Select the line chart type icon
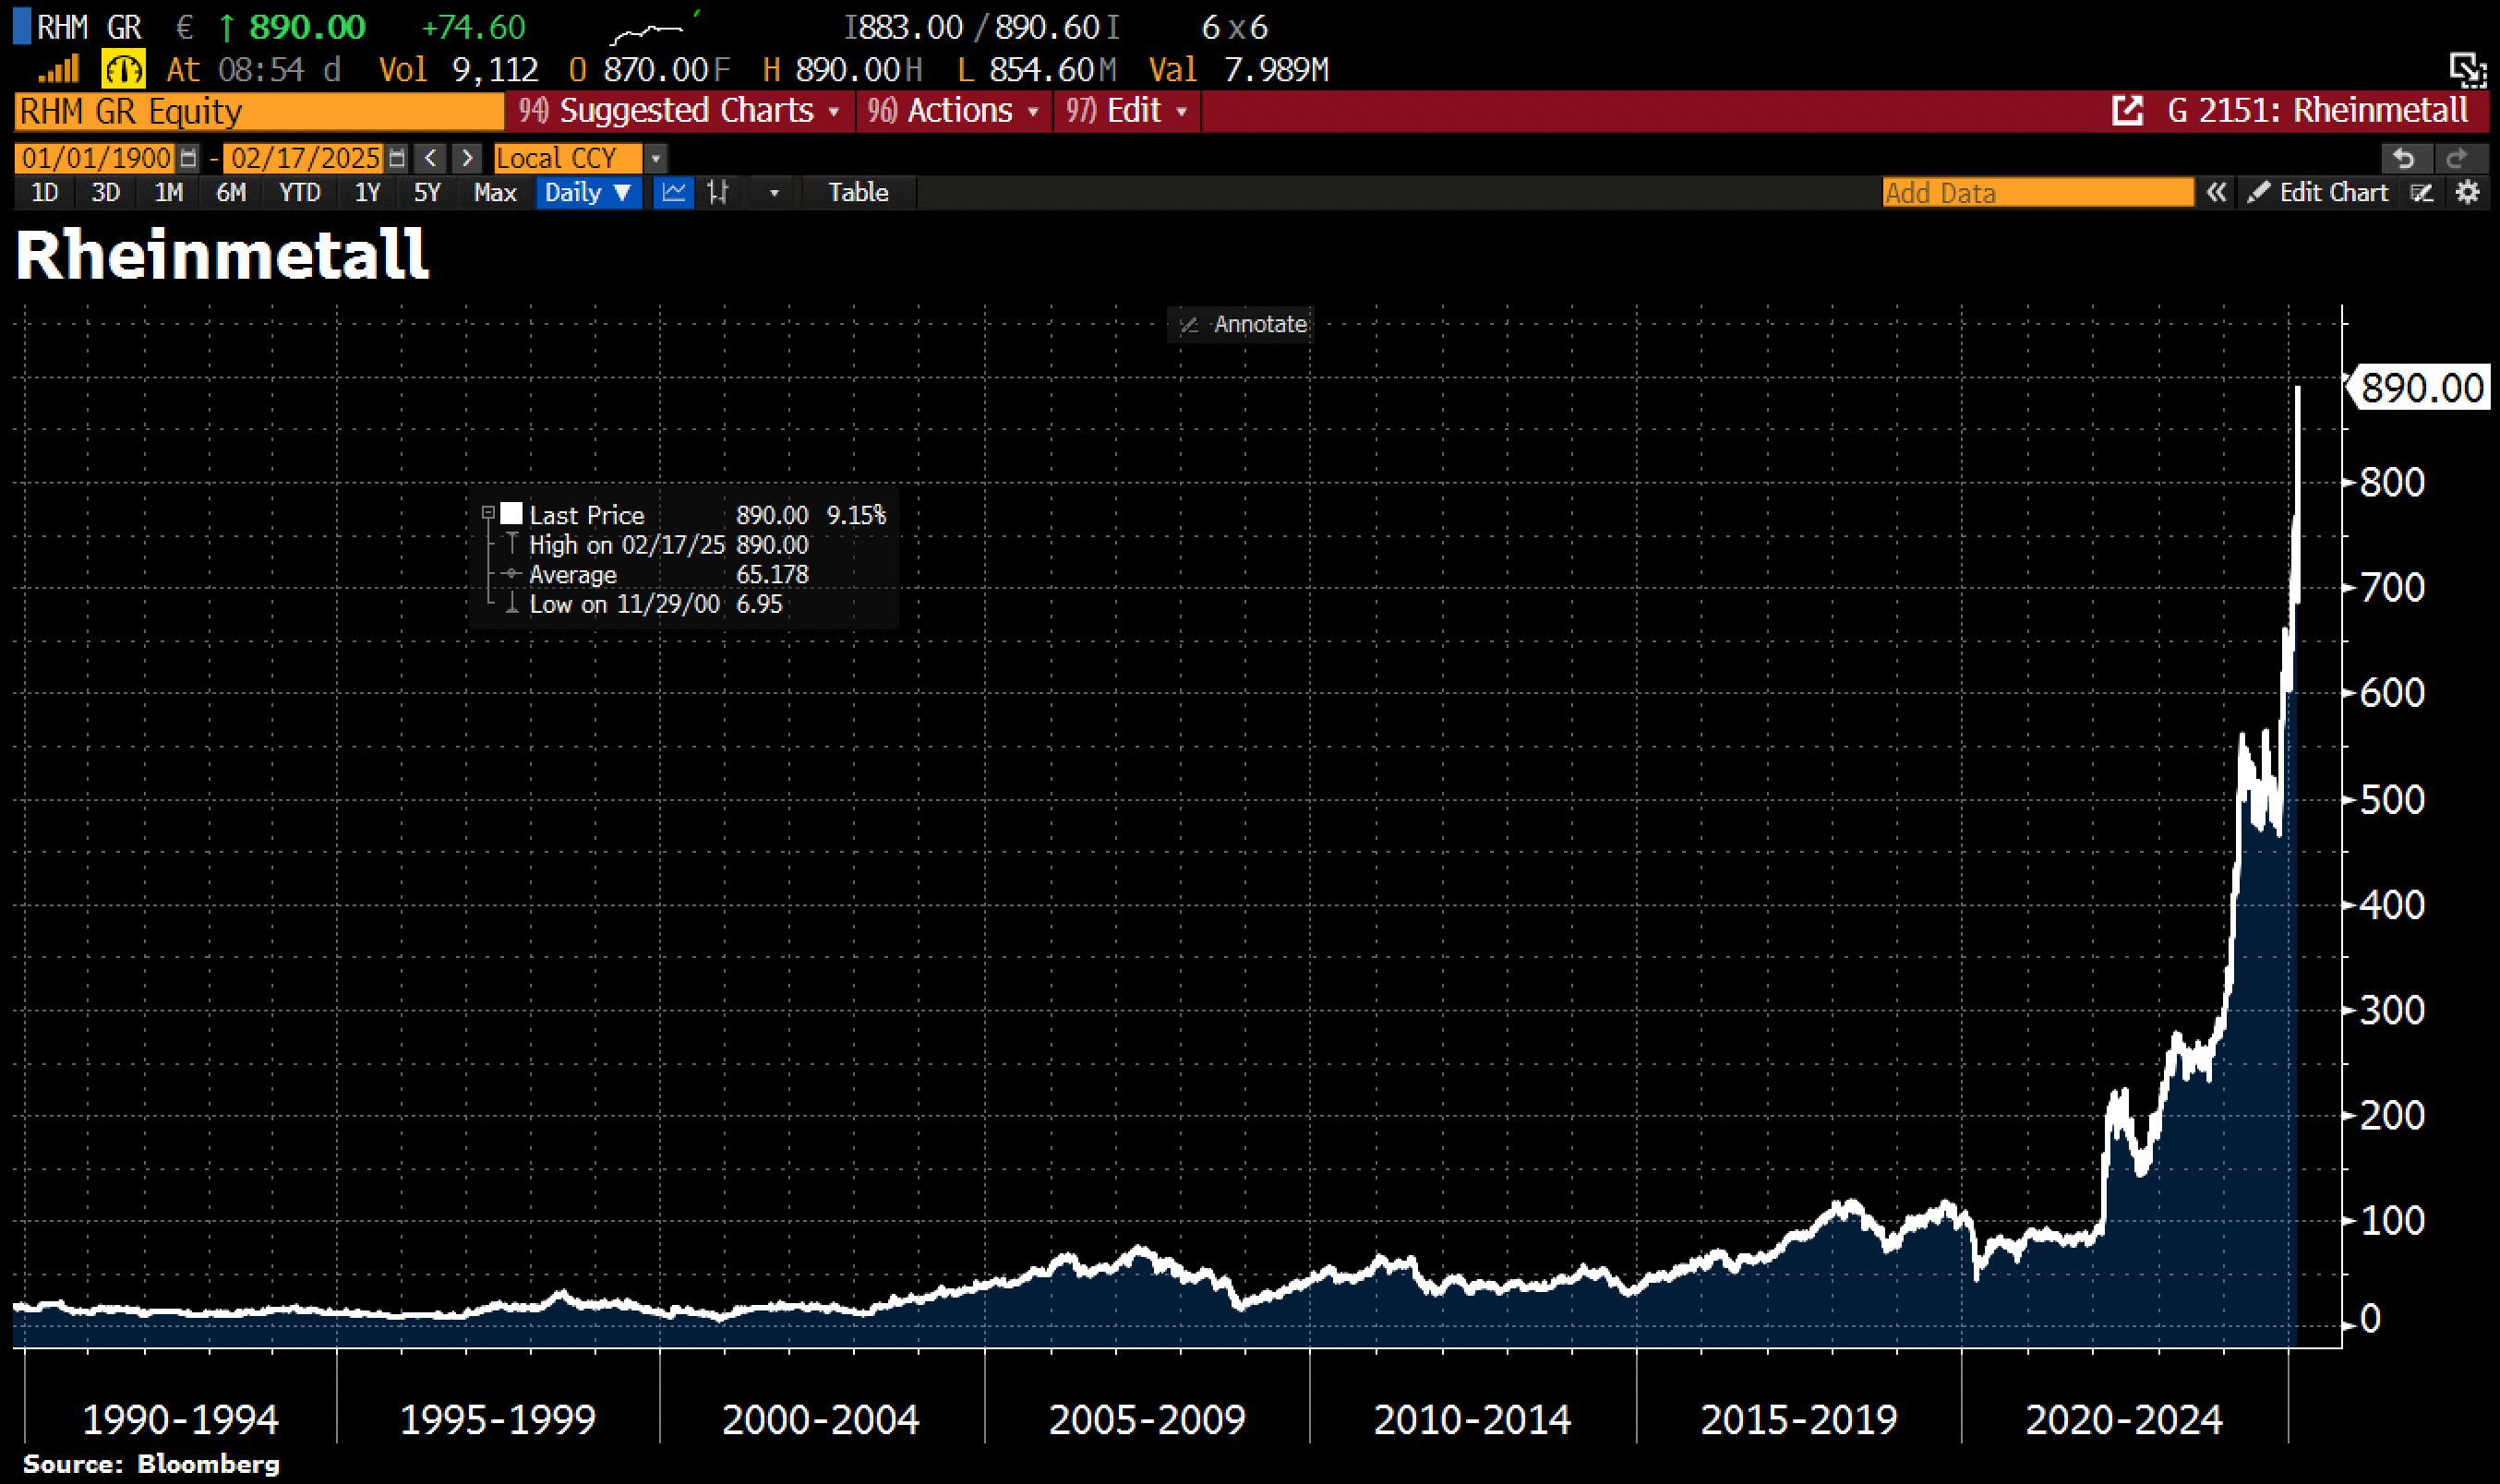Viewport: 2500px width, 1484px height. point(673,192)
